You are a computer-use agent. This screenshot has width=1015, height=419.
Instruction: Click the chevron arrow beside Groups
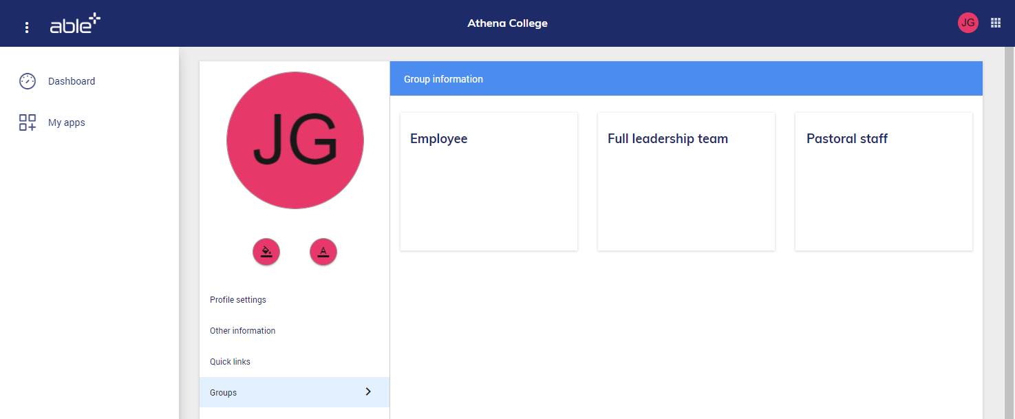pos(368,391)
